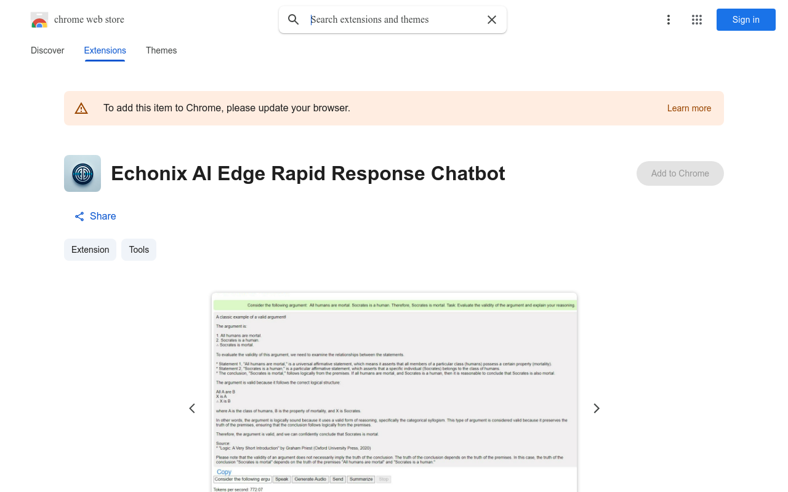Click Sign in button

click(746, 20)
